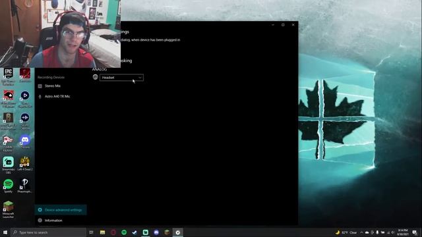Image resolution: width=422 pixels, height=237 pixels.
Task: Click the Recording Devices heading
Action: point(51,78)
